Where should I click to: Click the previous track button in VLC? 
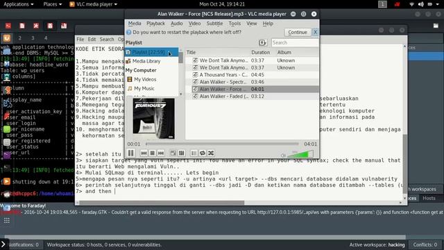tap(144, 153)
